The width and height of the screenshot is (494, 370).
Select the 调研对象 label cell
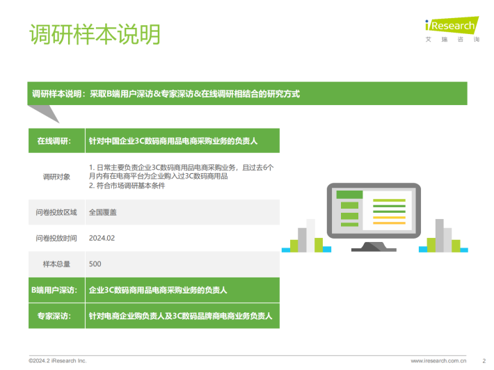[57, 177]
